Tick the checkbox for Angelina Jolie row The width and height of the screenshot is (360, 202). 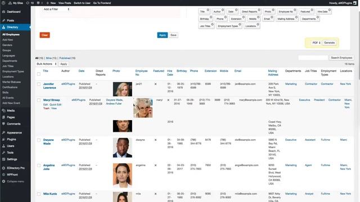39,166
